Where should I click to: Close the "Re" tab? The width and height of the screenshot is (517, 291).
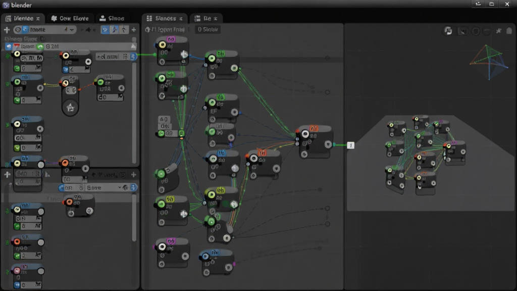(216, 19)
